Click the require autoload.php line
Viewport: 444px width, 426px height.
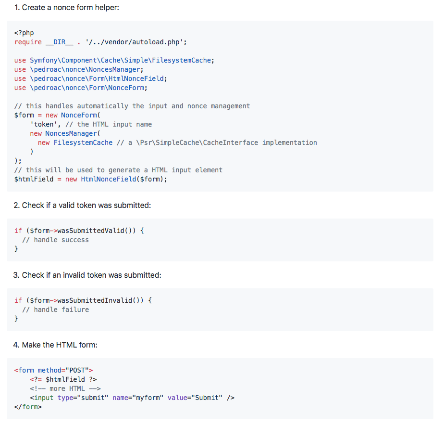[100, 42]
